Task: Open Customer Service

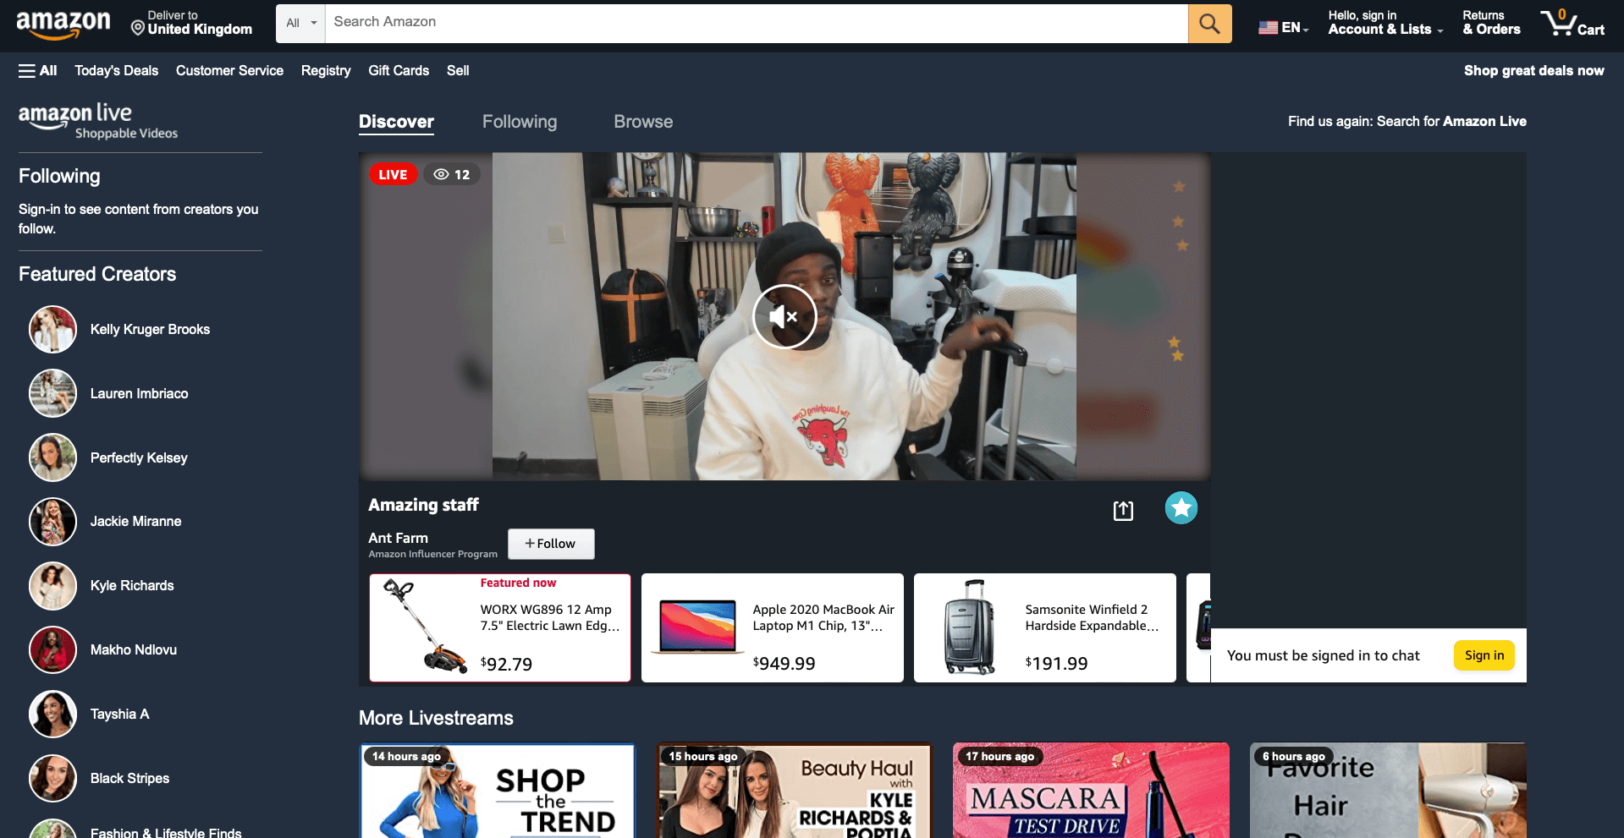Action: pyautogui.click(x=229, y=71)
